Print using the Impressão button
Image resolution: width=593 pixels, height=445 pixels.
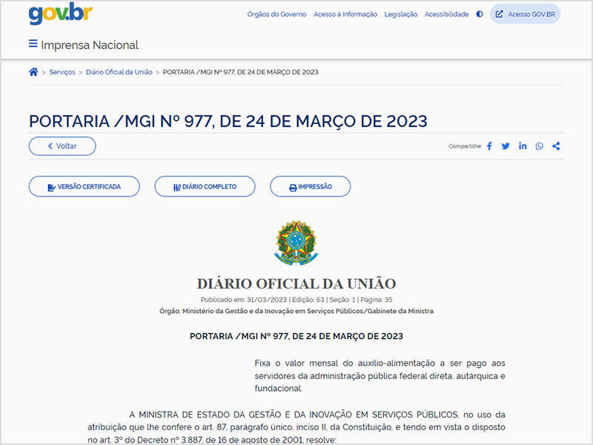(310, 187)
